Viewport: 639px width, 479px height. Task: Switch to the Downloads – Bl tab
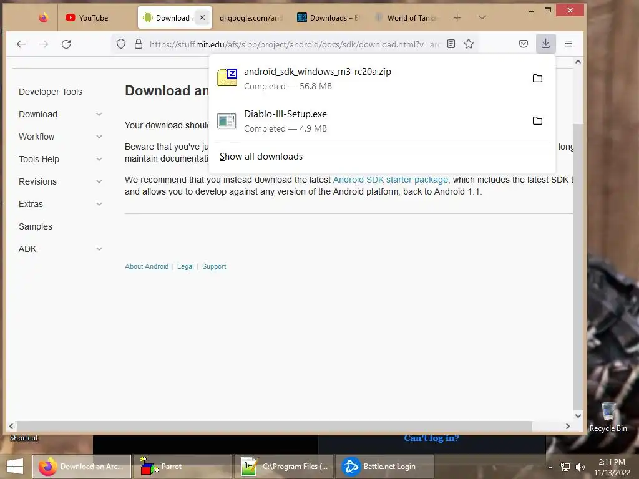[x=329, y=17]
